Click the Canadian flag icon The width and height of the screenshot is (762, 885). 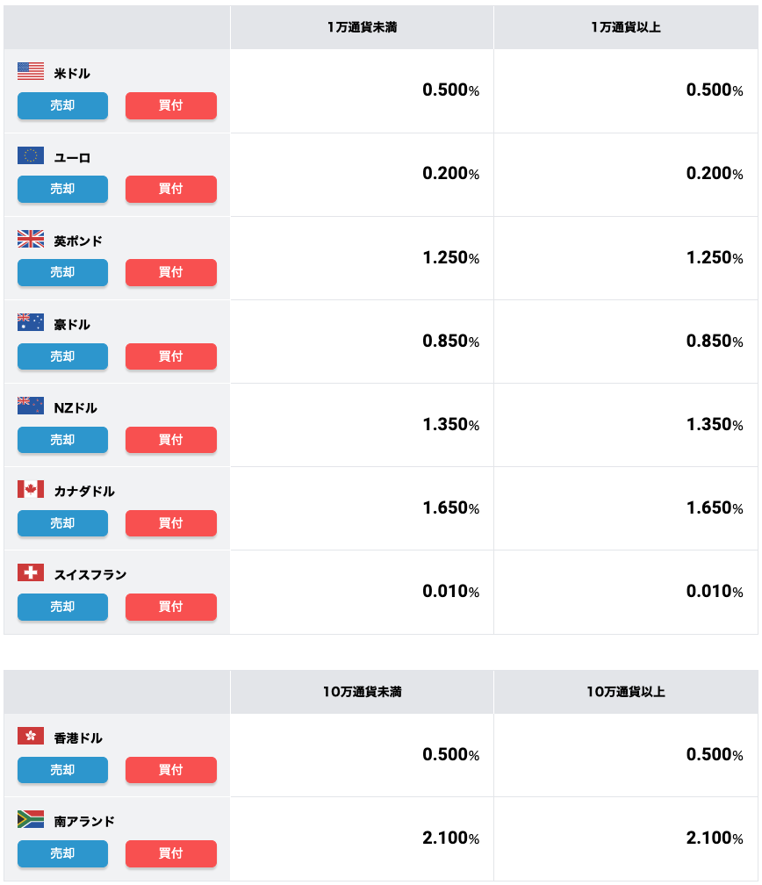click(x=31, y=489)
